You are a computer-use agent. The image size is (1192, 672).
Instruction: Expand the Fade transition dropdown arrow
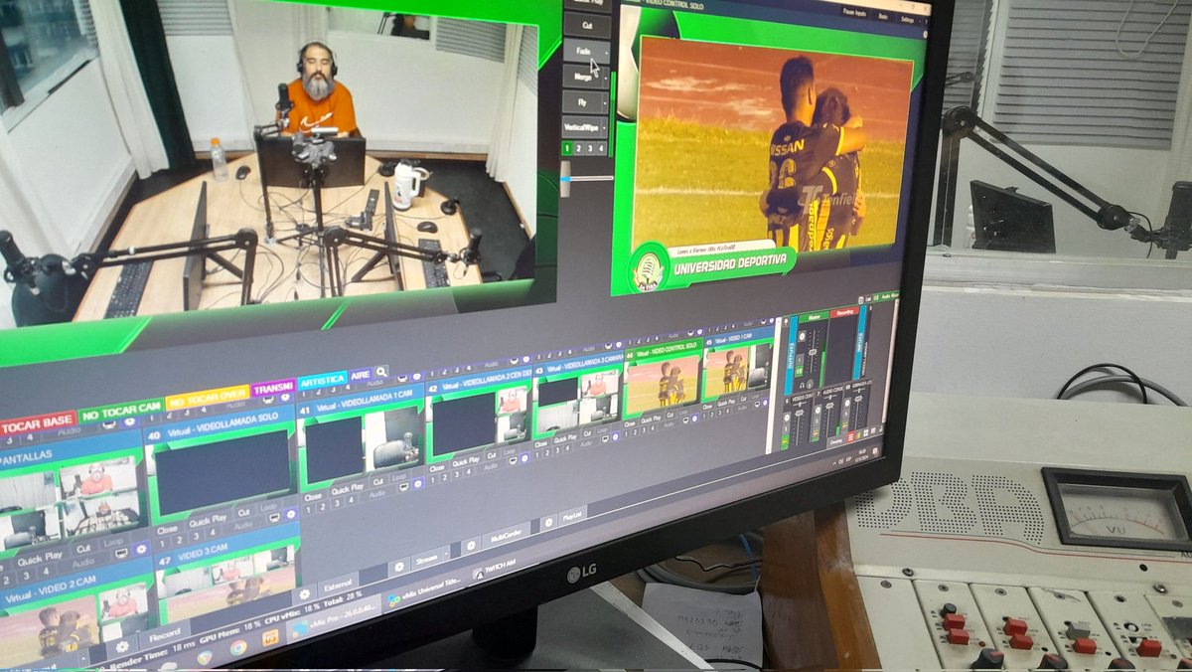[606, 51]
